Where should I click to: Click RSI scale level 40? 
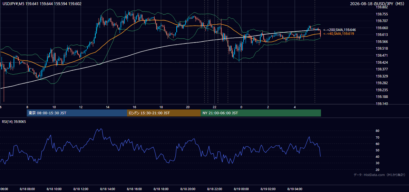tap(377, 156)
